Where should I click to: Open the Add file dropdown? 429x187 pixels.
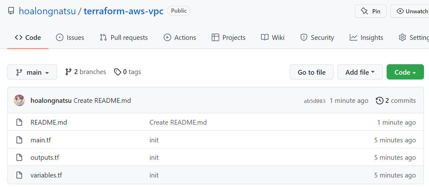(360, 72)
